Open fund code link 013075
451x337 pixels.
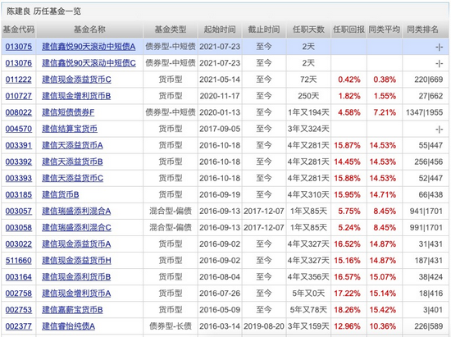coord(18,47)
